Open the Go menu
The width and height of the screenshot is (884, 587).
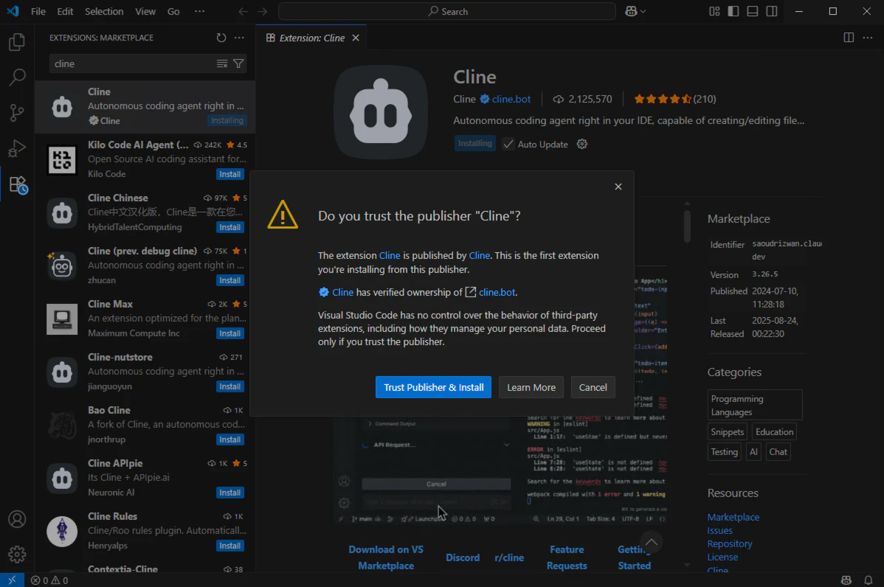[x=173, y=11]
